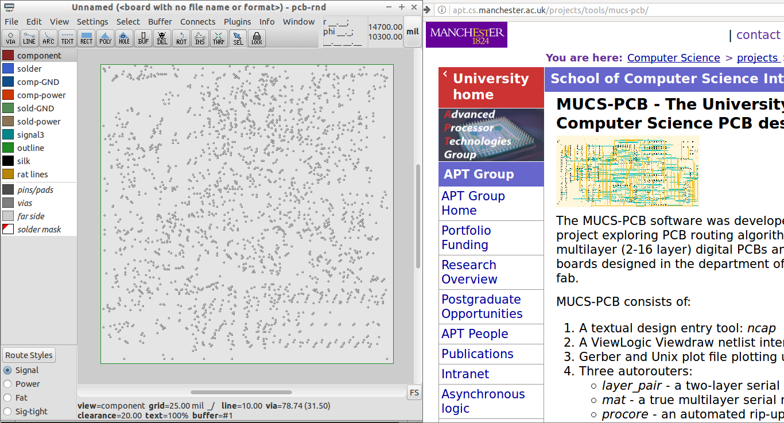Image resolution: width=784 pixels, height=423 pixels.
Task: Select the INS insert point tool
Action: pos(200,38)
